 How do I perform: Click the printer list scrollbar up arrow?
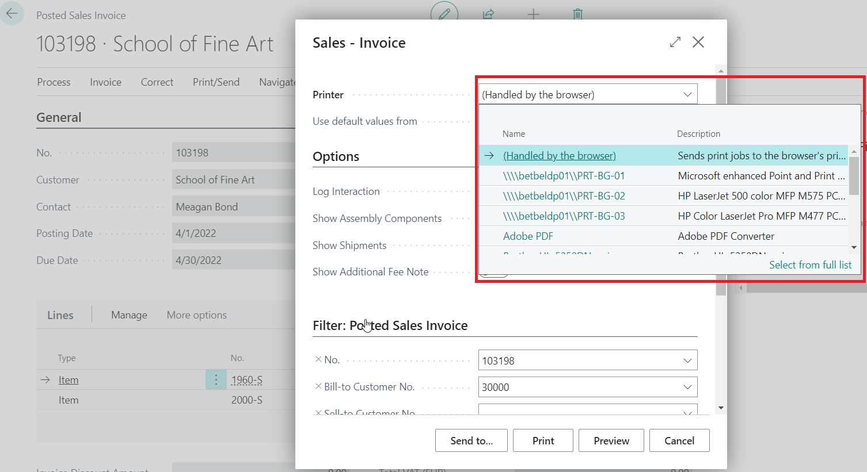point(854,151)
